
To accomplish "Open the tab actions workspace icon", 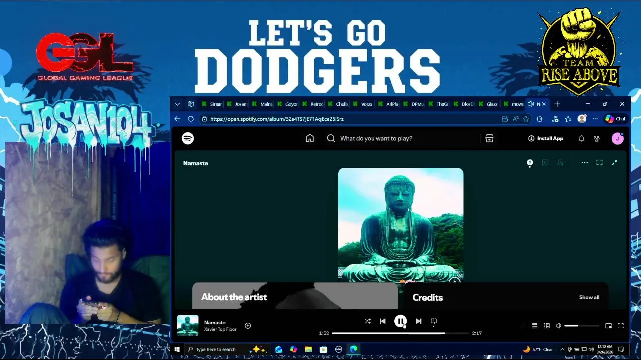I will coord(191,104).
